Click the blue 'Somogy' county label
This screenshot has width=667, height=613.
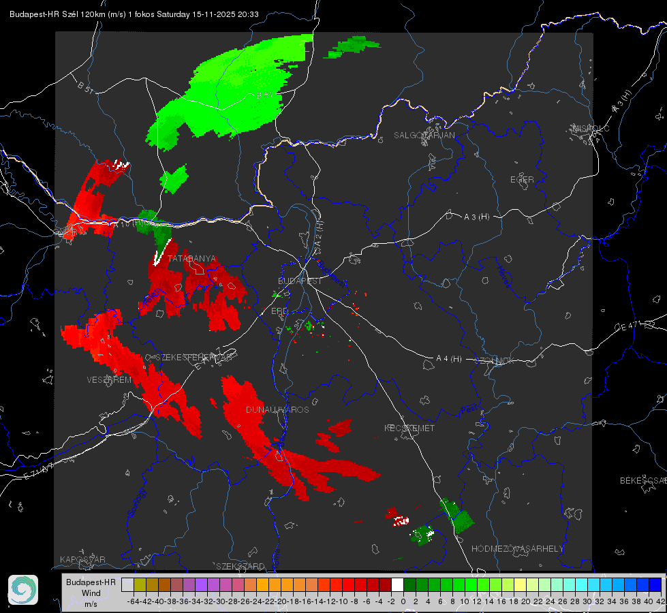tap(136, 503)
